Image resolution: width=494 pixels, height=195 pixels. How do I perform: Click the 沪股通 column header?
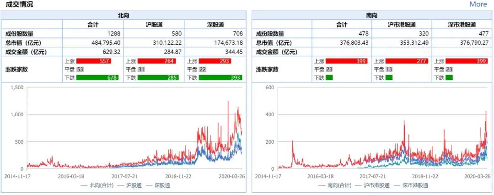[154, 25]
